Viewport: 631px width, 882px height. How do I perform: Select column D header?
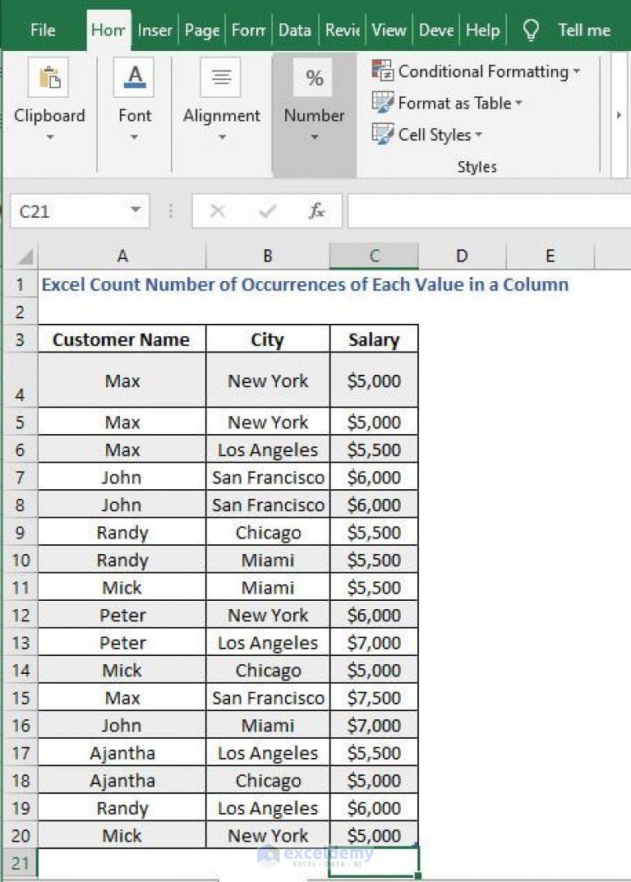click(x=463, y=256)
